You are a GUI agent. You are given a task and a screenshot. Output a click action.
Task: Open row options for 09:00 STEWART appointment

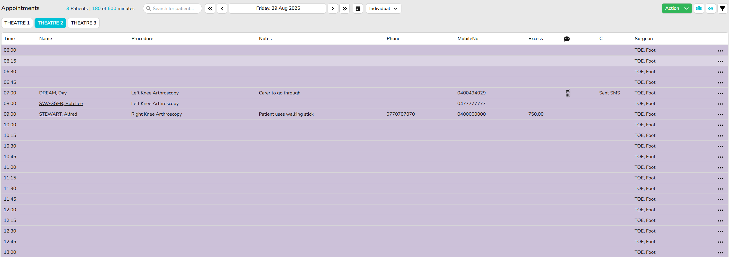(x=720, y=114)
